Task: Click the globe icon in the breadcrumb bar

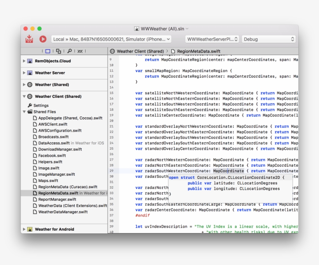Action: (112, 51)
